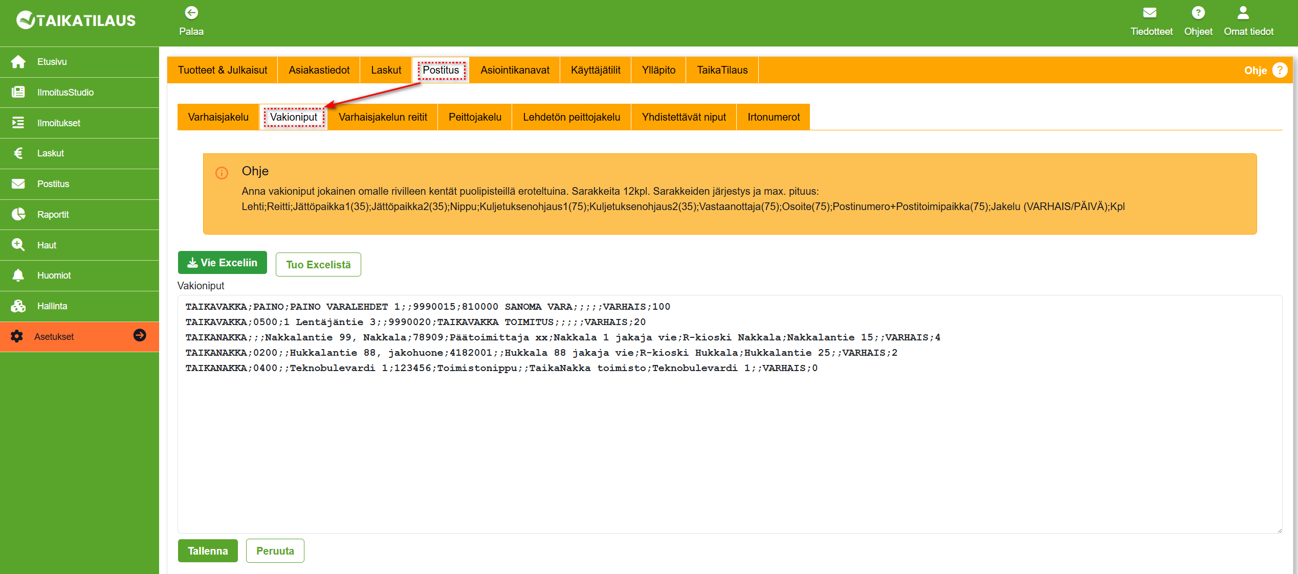This screenshot has width=1298, height=574.
Task: Open Omat tiedot user icon
Action: 1243,13
